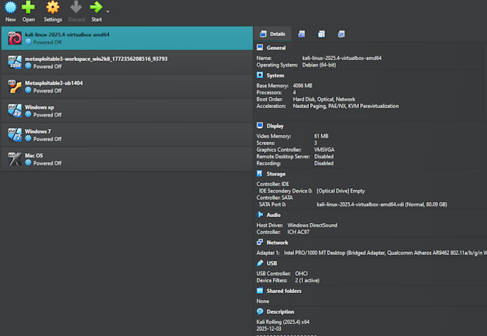487x336 pixels.
Task: Click the Debian (64-bit) operating system value
Action: click(319, 65)
